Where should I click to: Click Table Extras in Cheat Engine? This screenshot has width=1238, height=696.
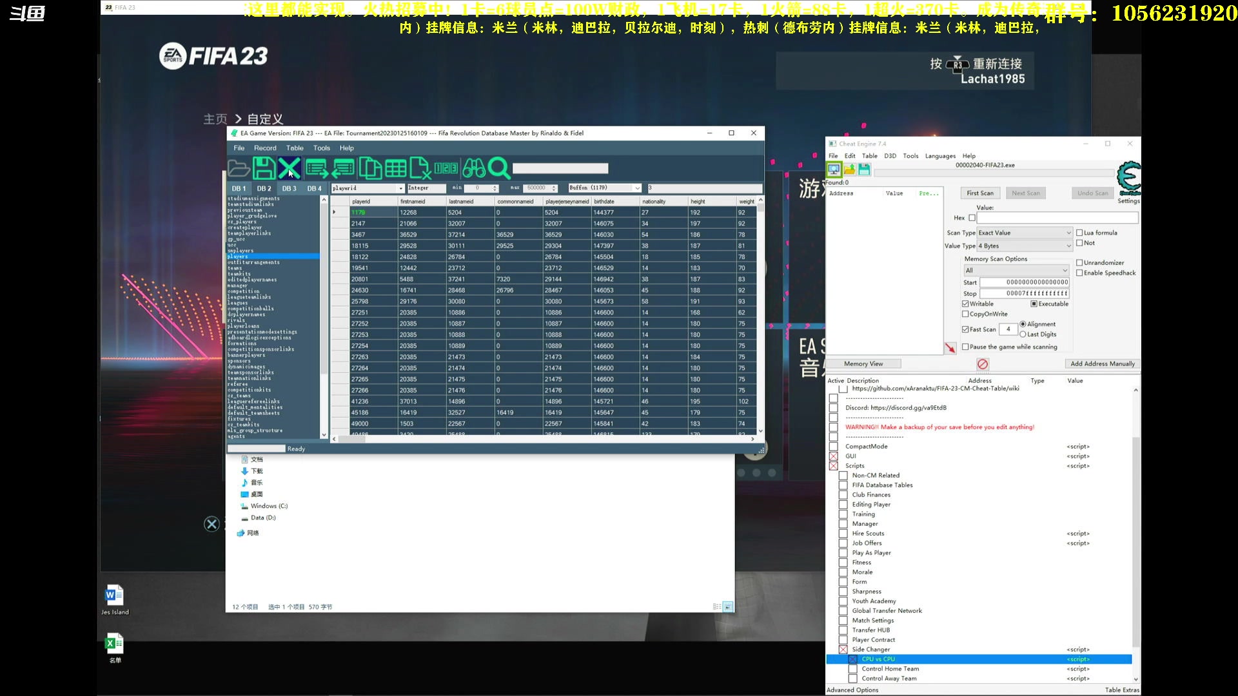click(1122, 690)
